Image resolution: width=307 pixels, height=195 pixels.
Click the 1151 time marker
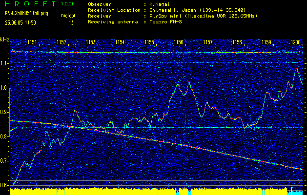click(x=32, y=42)
